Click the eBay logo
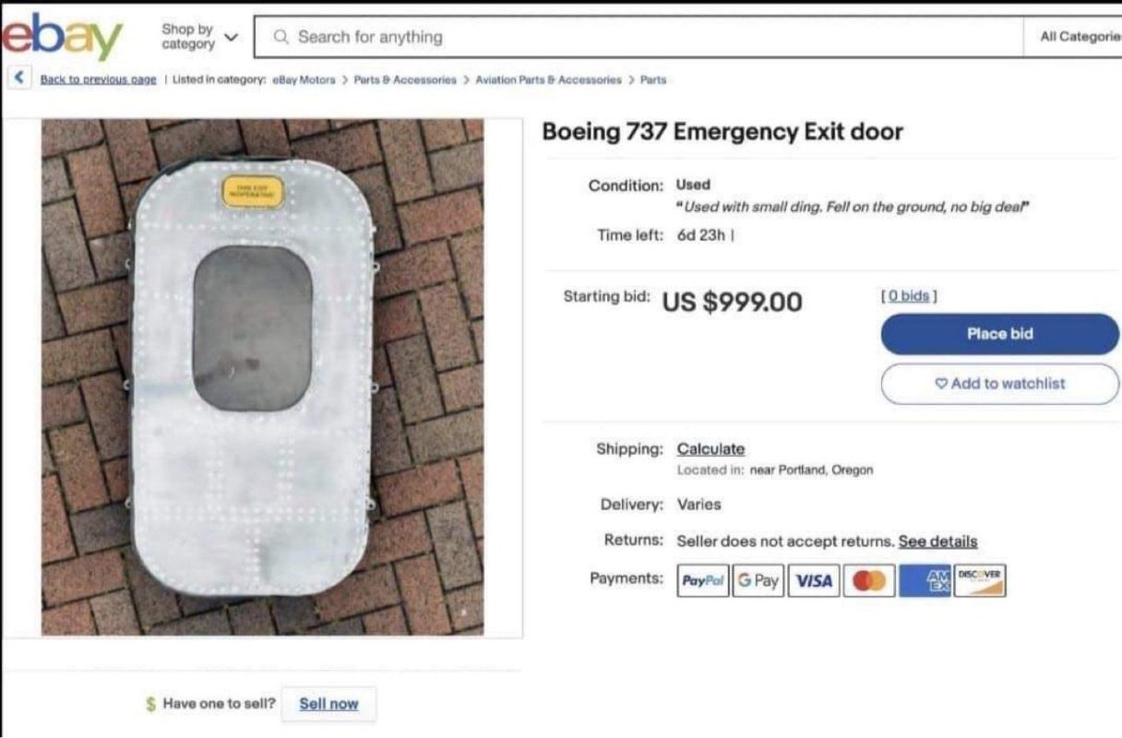 click(x=62, y=36)
